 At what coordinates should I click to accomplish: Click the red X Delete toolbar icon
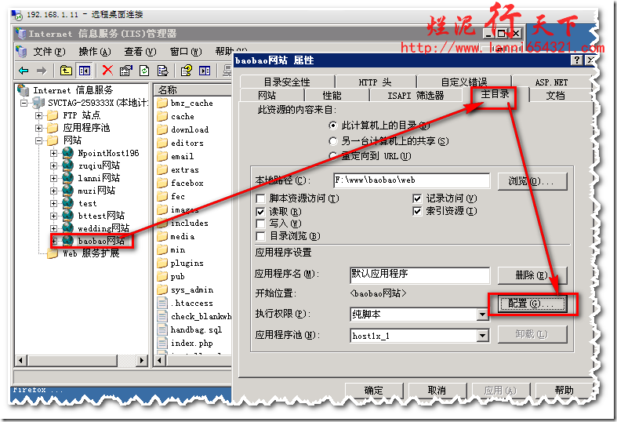(107, 71)
